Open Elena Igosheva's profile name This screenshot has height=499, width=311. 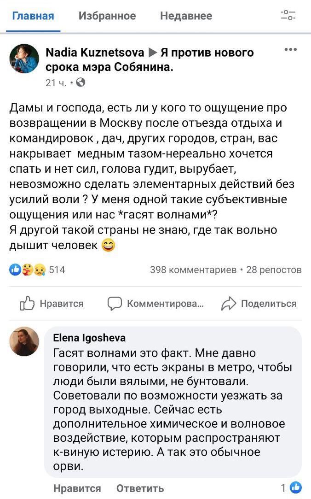(89, 338)
